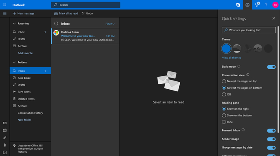Select Newest messages on bottom
The image size is (280, 156).
[x=242, y=88]
